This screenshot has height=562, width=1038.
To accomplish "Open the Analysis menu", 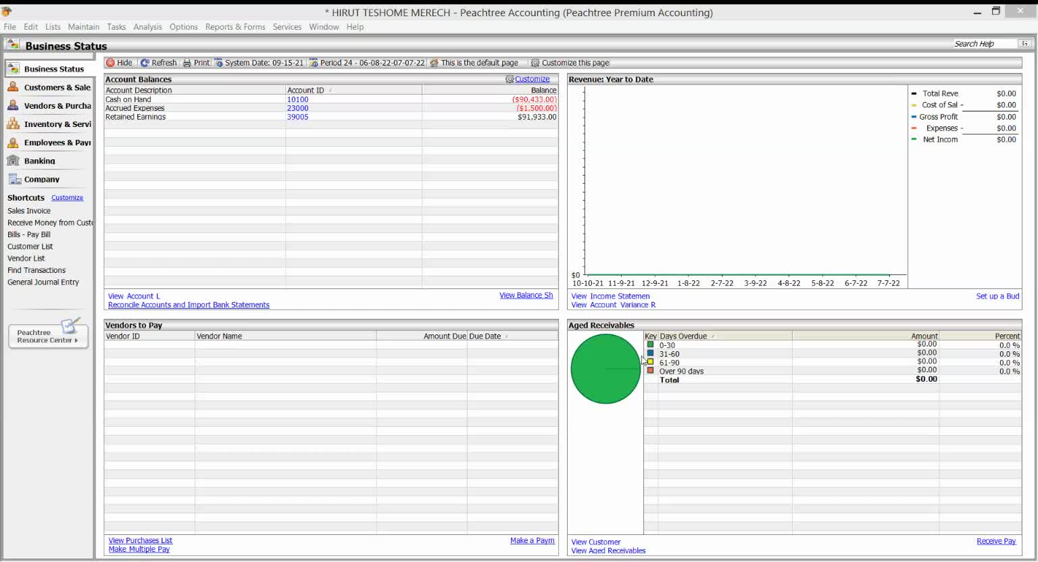I will pyautogui.click(x=147, y=27).
